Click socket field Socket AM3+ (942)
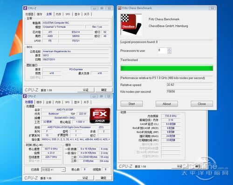The height and width of the screenshot is (185, 233). pos(65,118)
